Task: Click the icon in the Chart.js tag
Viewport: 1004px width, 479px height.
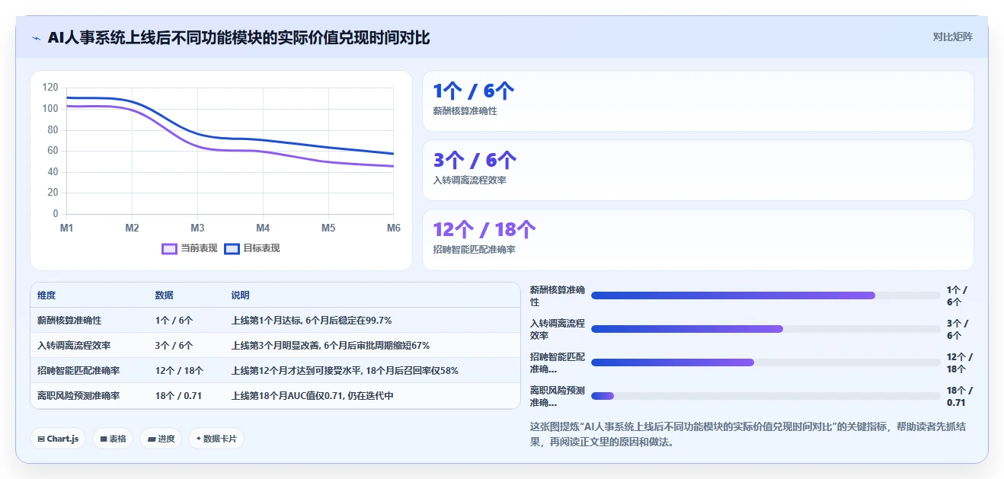Action: tap(41, 439)
